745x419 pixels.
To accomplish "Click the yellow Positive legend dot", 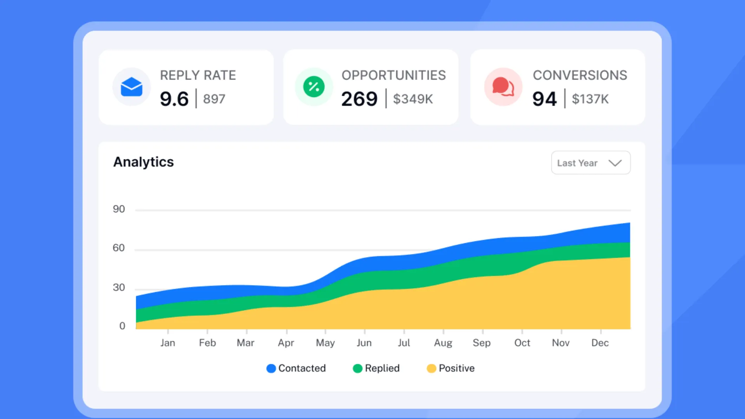I will tap(431, 369).
